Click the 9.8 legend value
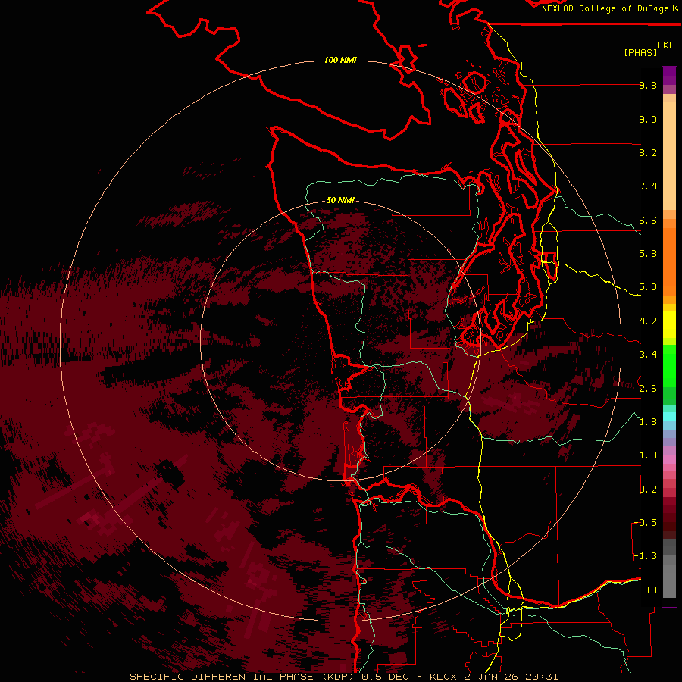 pyautogui.click(x=648, y=85)
